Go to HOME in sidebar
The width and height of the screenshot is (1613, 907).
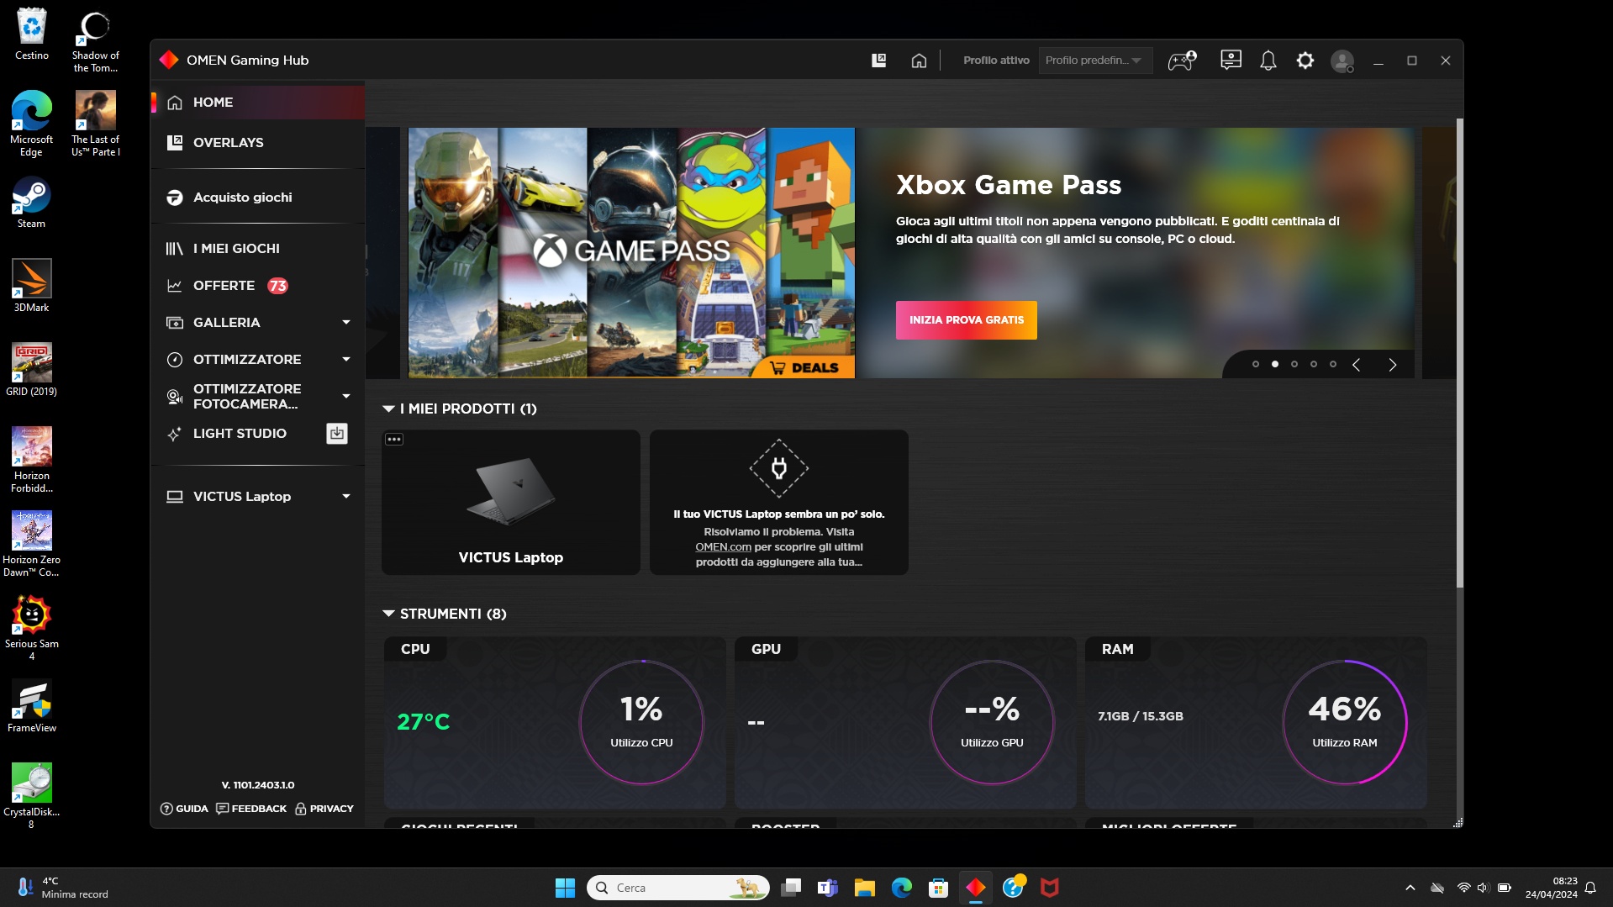(258, 103)
